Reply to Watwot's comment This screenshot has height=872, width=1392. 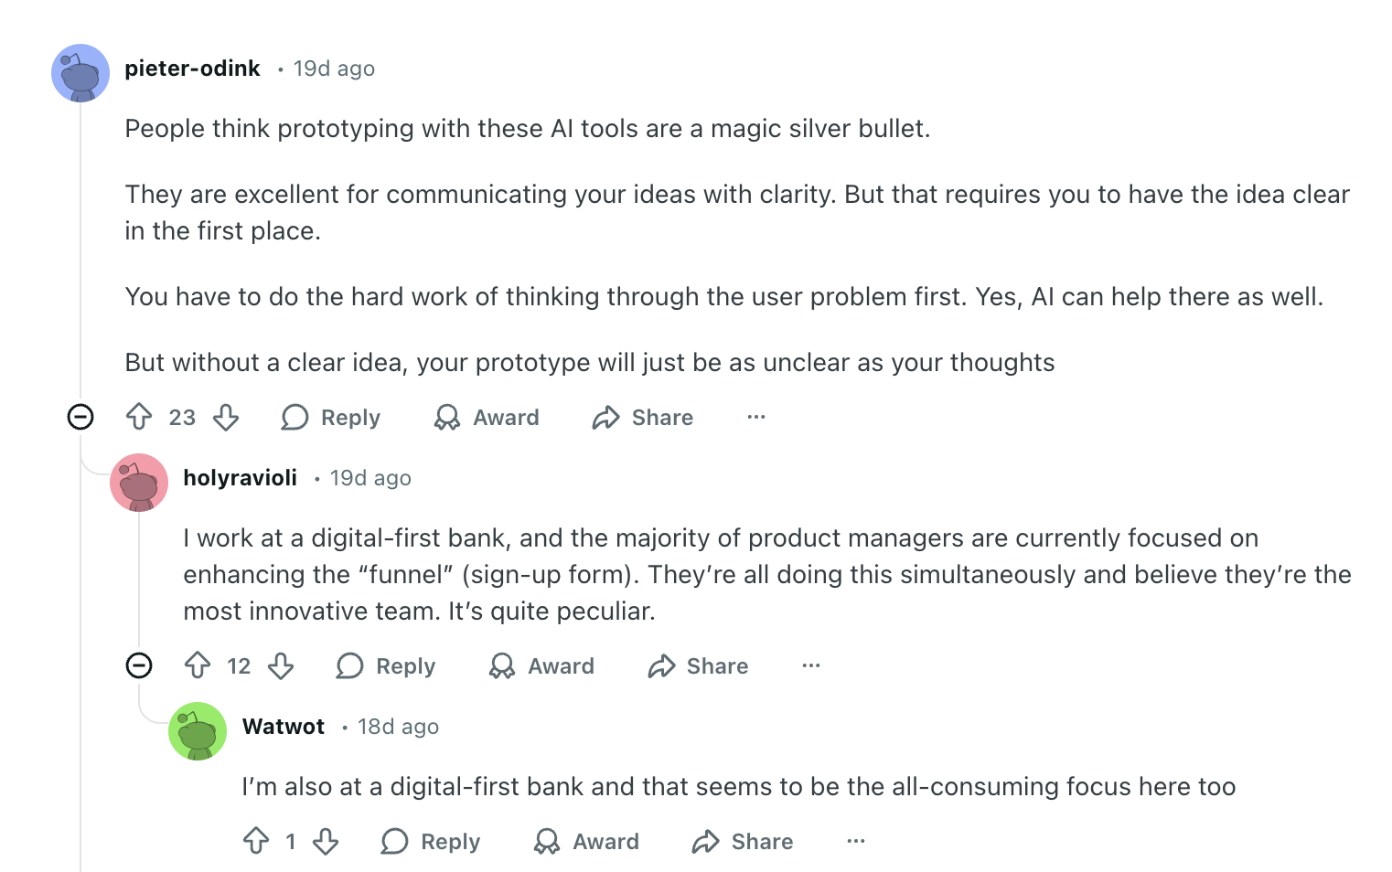pyautogui.click(x=431, y=842)
